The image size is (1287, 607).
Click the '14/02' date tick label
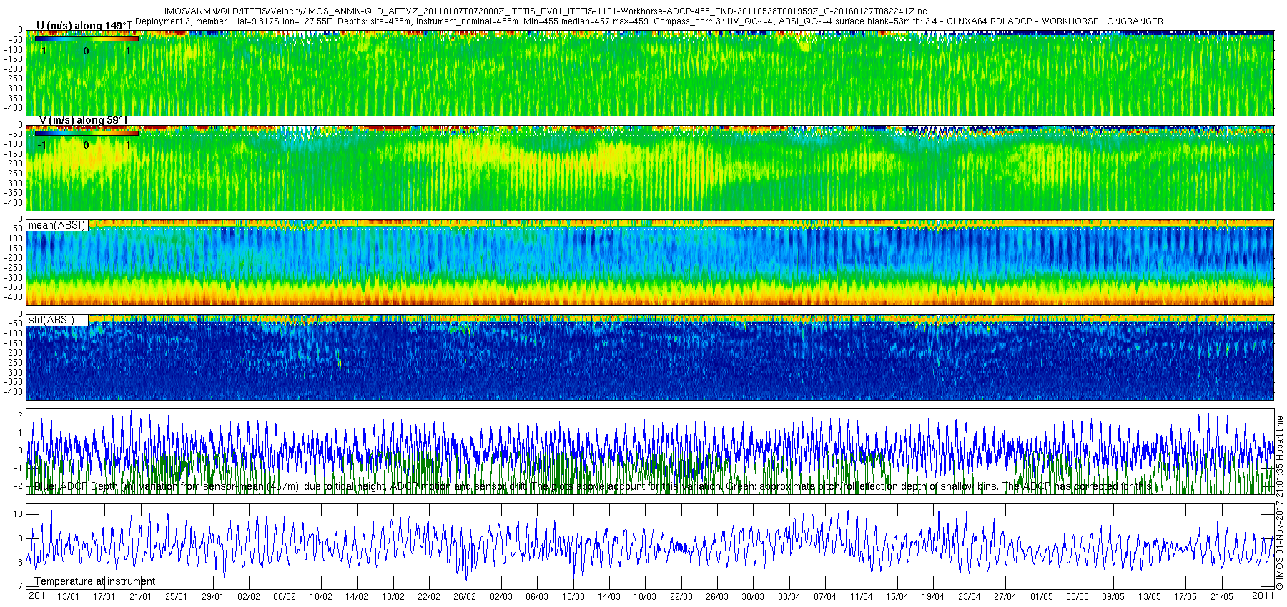click(357, 597)
